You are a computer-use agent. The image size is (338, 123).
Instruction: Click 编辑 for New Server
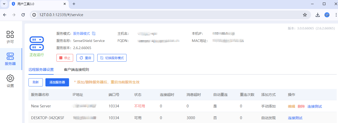(x=292, y=106)
